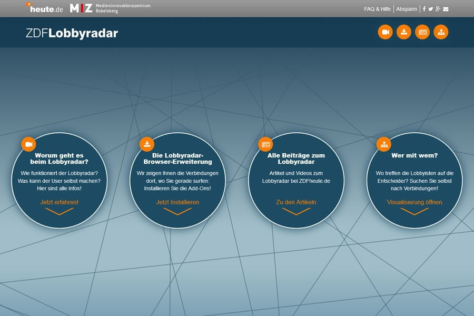Share on Google Plus icon

(x=438, y=9)
